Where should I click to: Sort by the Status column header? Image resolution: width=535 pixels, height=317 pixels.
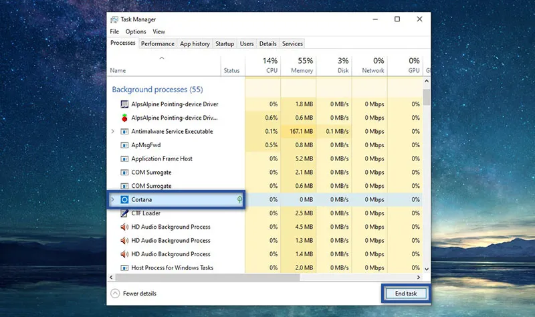233,66
